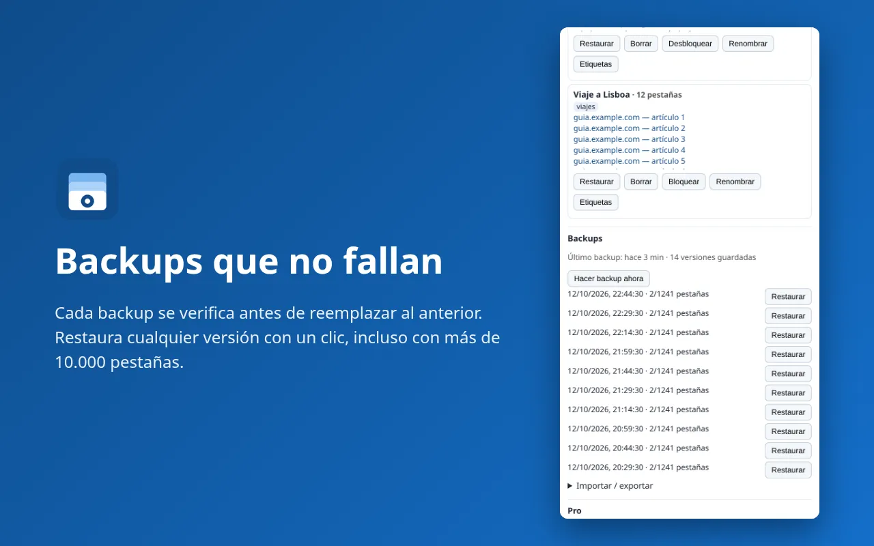The width and height of the screenshot is (874, 546).
Task: Click Restaurar on the top session card
Action: coord(597,44)
